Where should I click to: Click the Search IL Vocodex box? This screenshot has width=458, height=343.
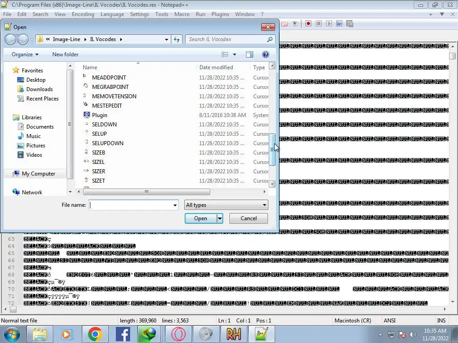point(227,39)
